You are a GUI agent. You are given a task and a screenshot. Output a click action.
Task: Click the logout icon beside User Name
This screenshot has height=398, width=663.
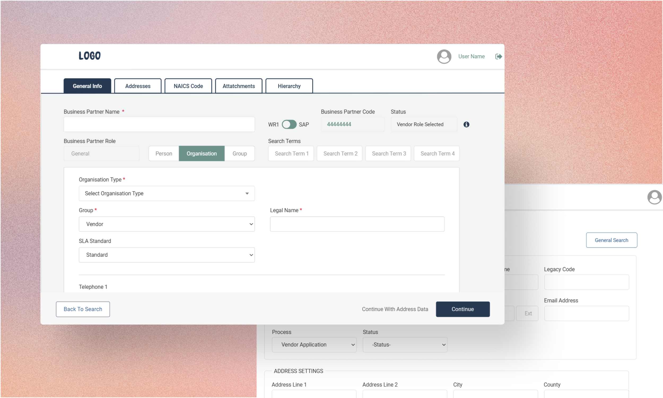pos(499,56)
